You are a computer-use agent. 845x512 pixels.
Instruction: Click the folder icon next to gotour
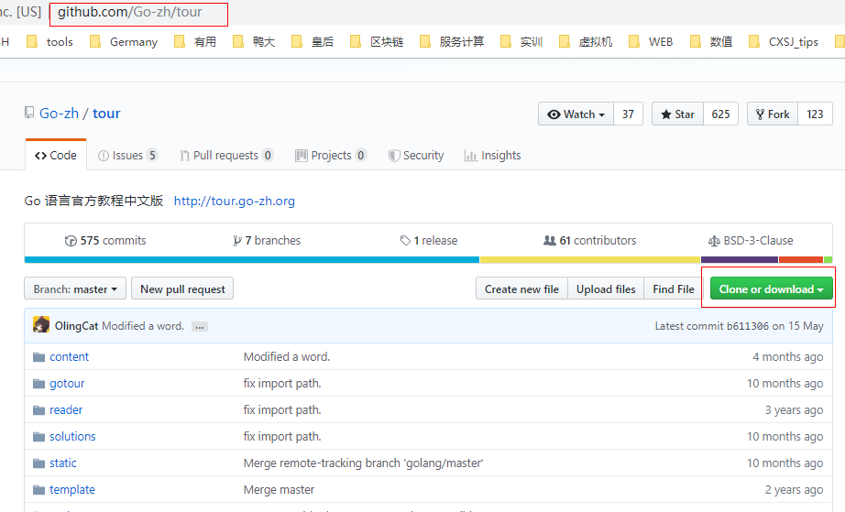(38, 384)
